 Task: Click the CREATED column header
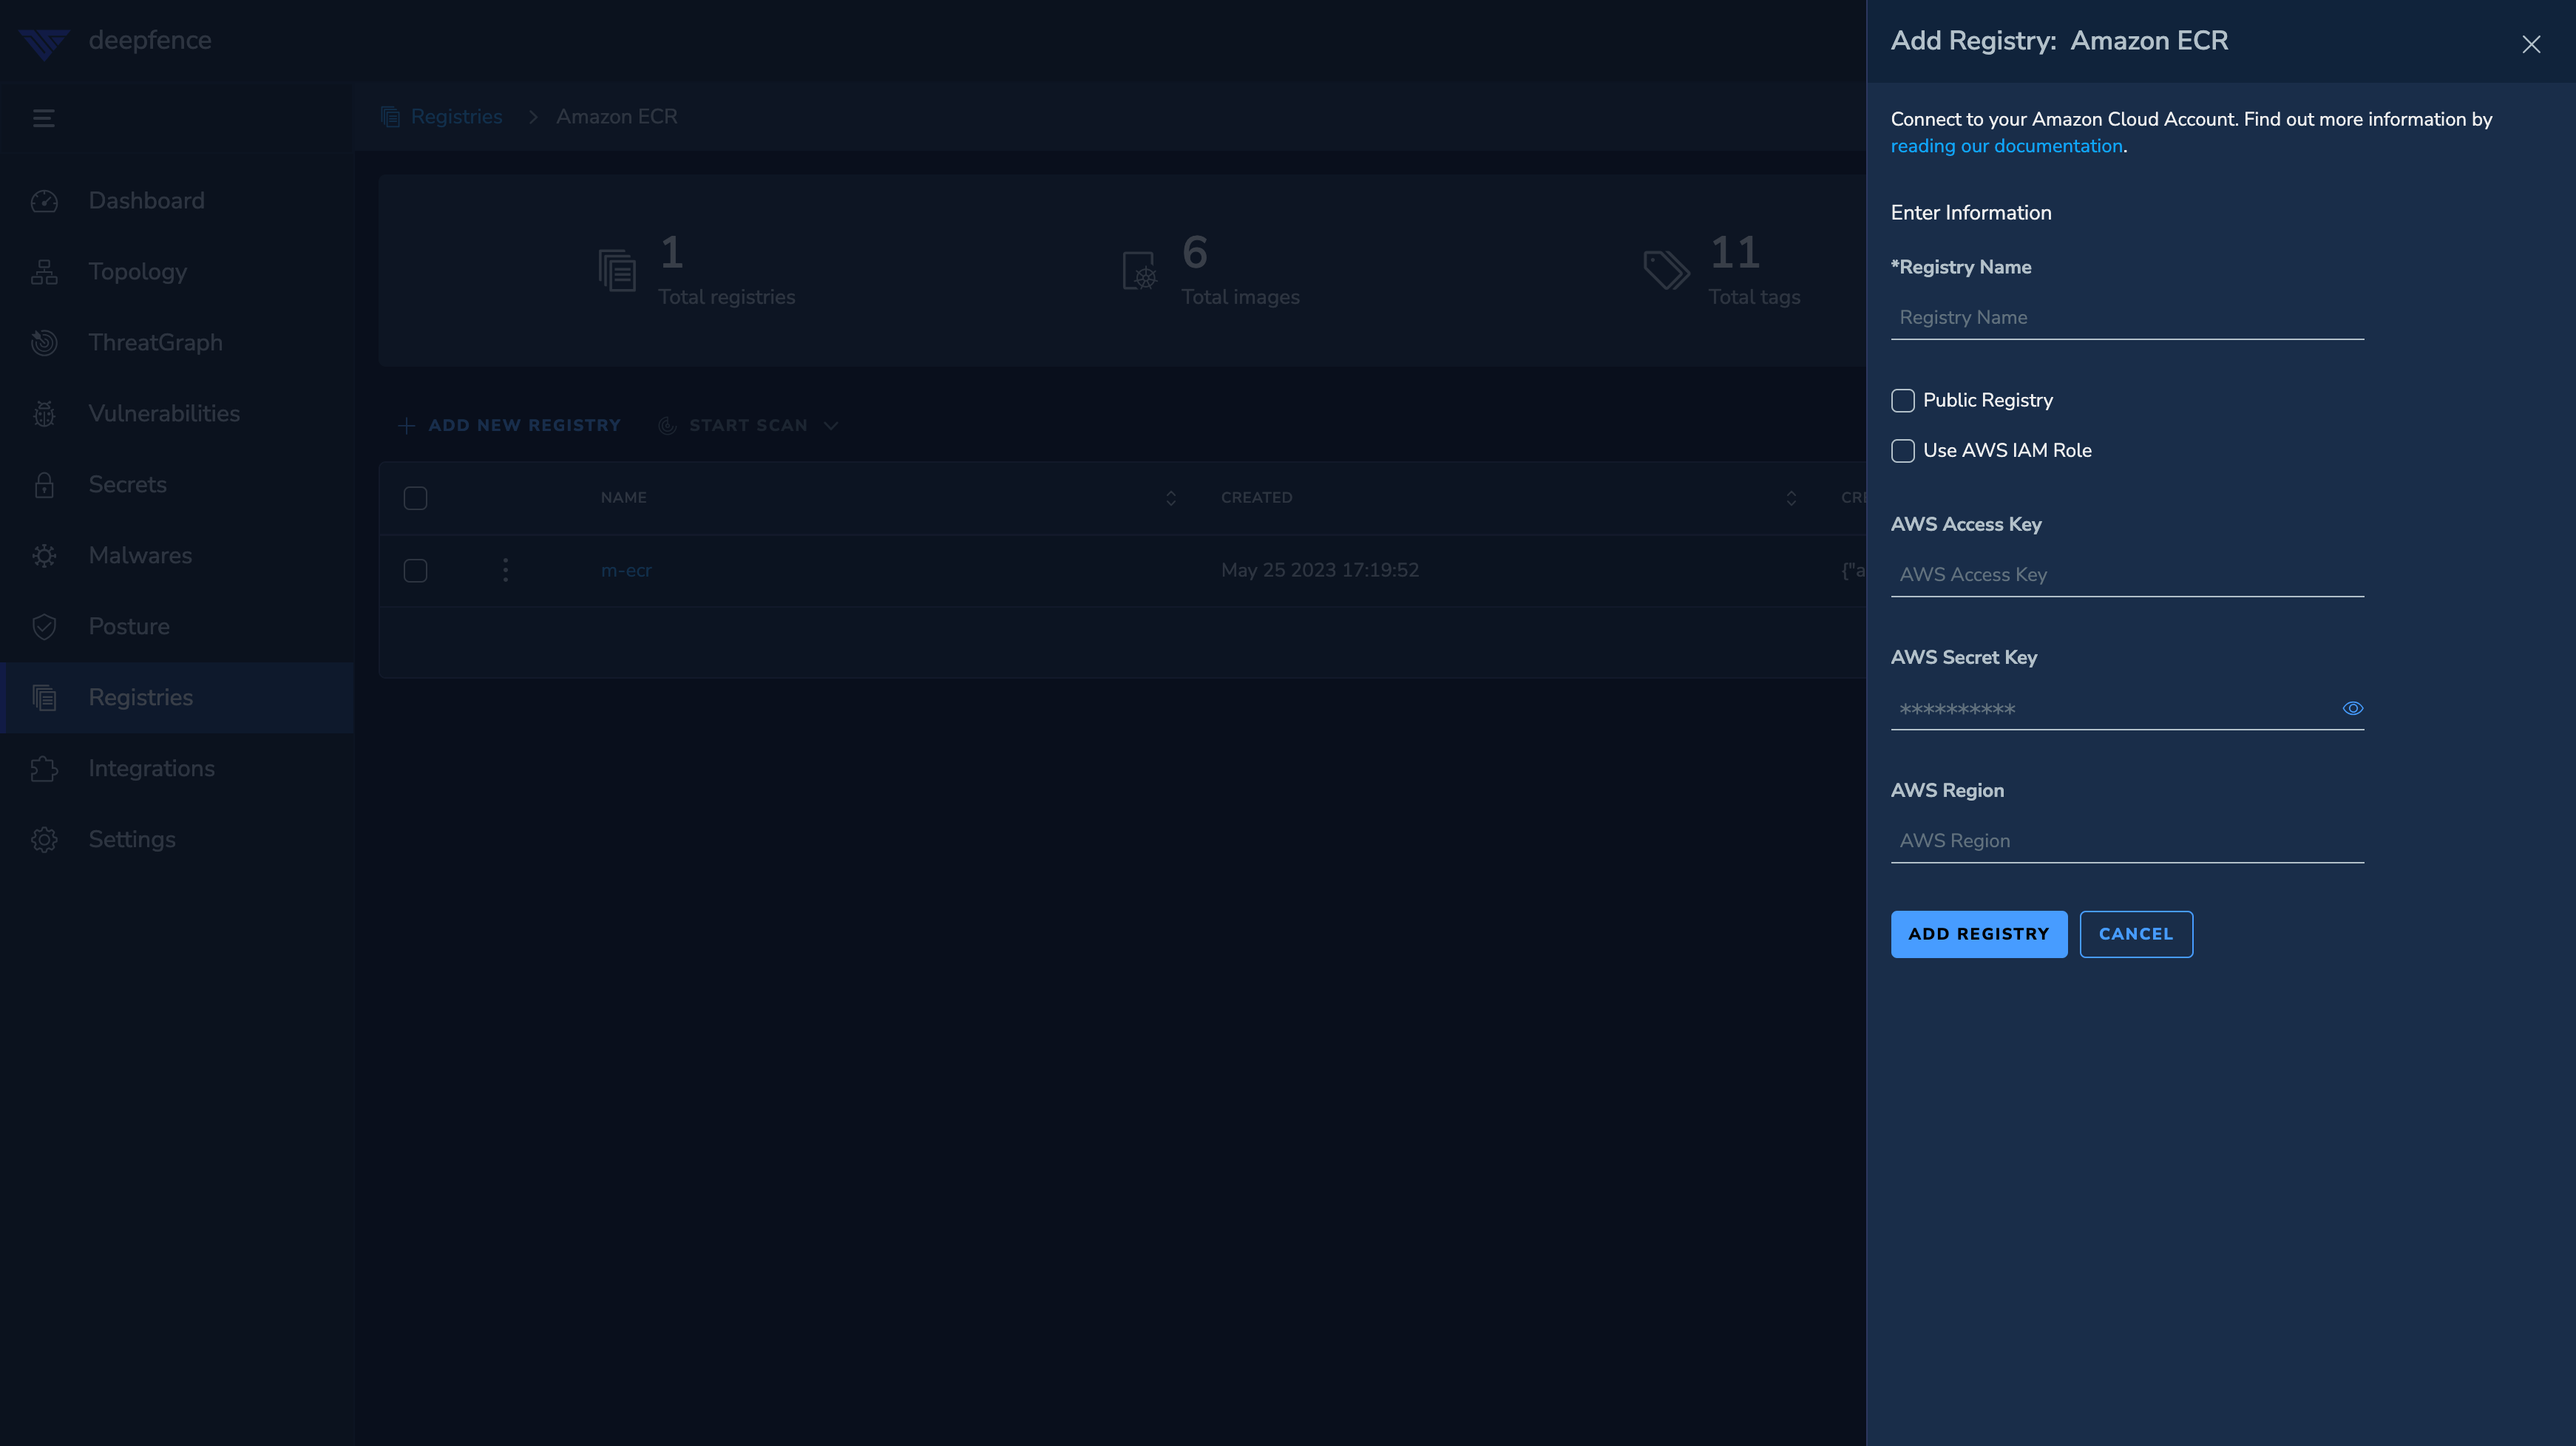pos(1256,498)
